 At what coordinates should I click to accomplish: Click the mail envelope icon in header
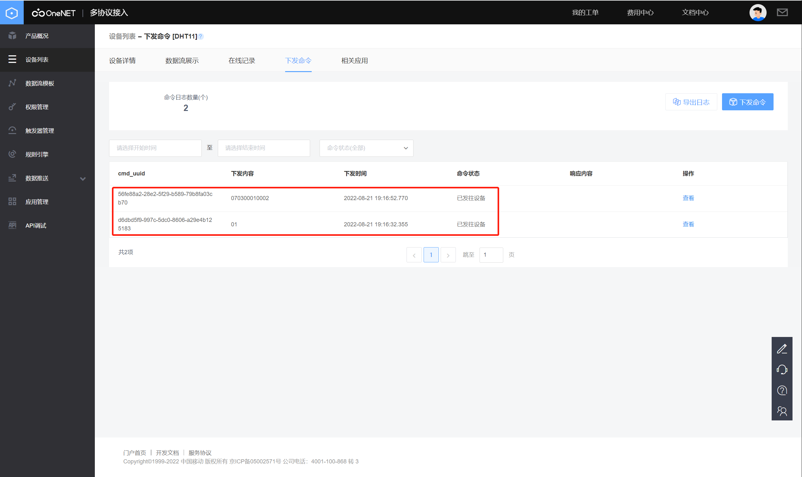782,13
